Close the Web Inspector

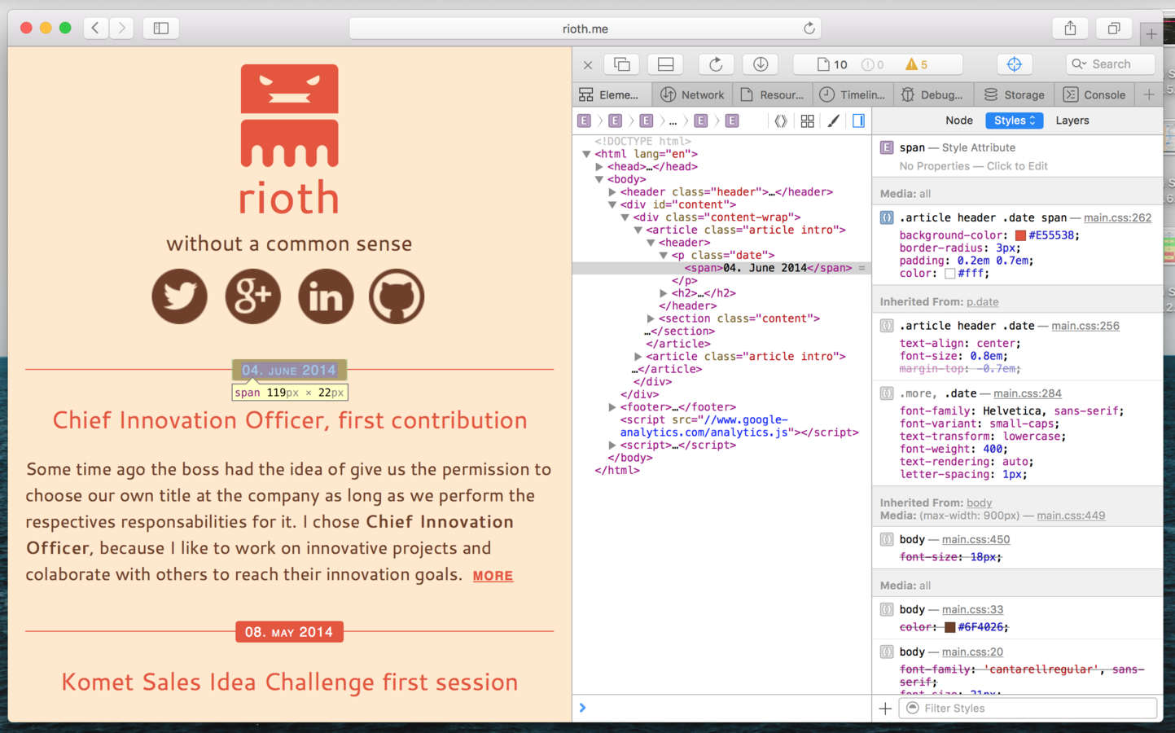(x=588, y=64)
